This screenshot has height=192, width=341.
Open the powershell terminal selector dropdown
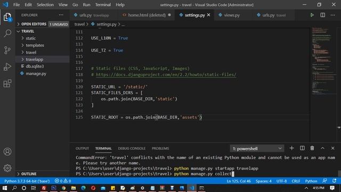[x=257, y=148]
